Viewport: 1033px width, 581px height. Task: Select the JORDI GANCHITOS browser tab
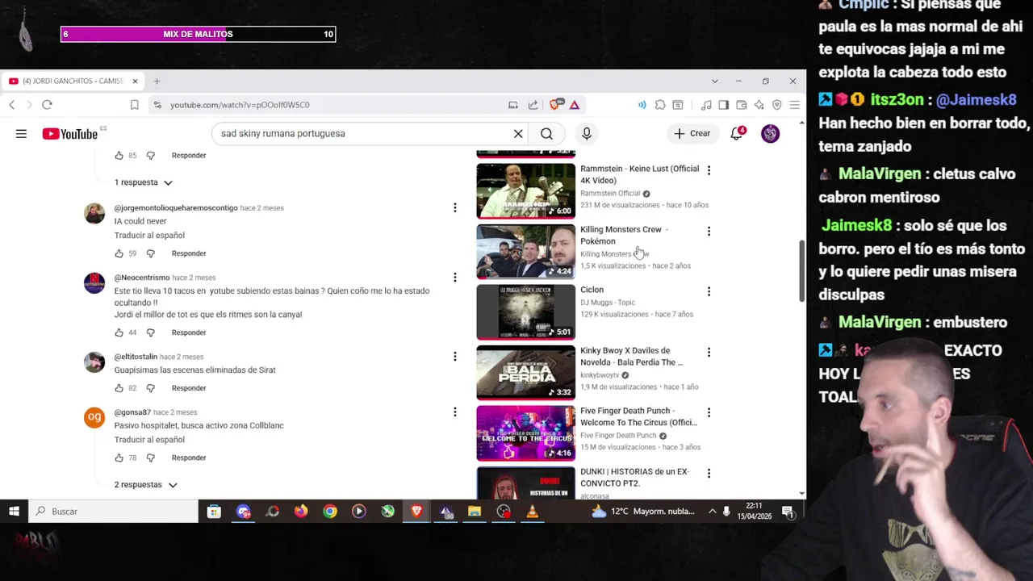73,81
